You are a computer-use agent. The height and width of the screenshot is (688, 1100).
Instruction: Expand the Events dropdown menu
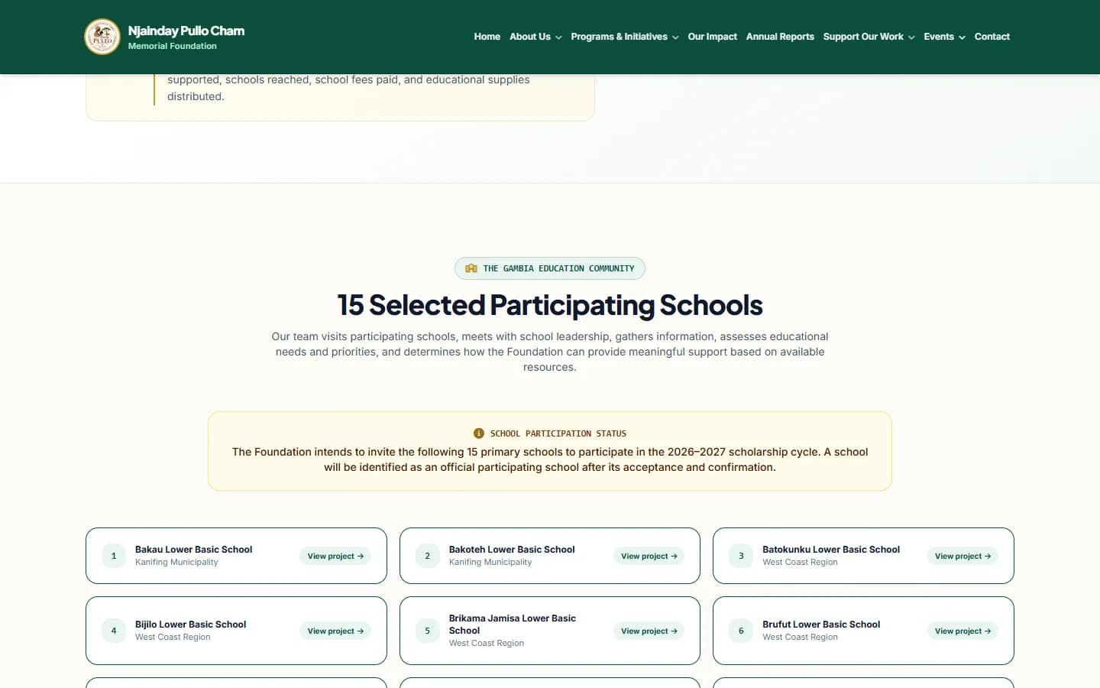944,37
